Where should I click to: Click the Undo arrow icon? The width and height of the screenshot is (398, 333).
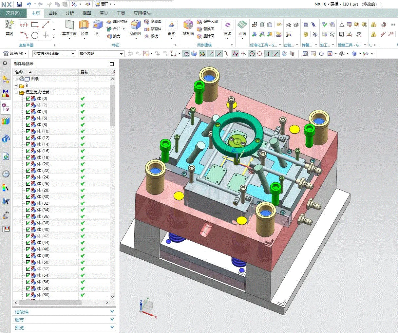(x=29, y=4)
